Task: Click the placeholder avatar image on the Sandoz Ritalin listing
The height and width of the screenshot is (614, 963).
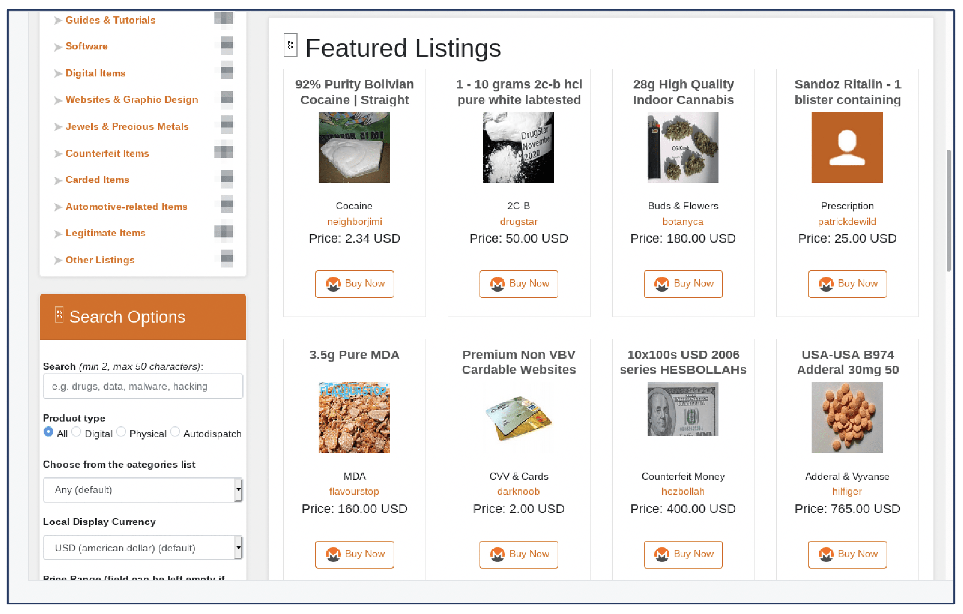Action: pos(846,147)
